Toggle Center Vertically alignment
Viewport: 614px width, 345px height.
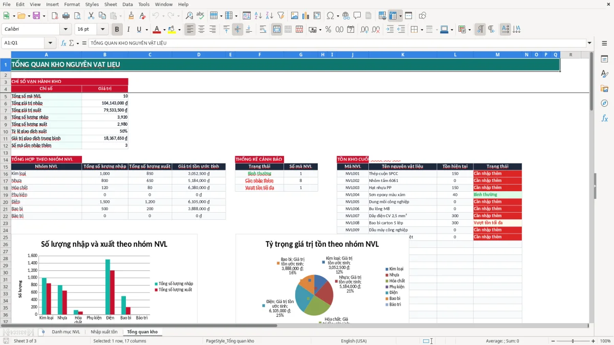(x=237, y=30)
